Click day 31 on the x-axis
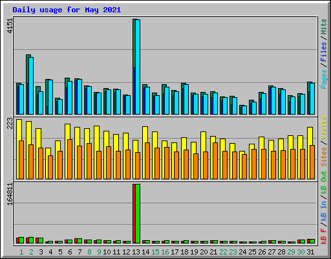The image size is (331, 259). point(310,252)
